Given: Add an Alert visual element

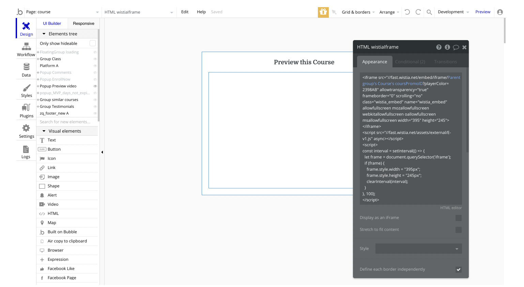Looking at the screenshot, I should click(x=68, y=195).
